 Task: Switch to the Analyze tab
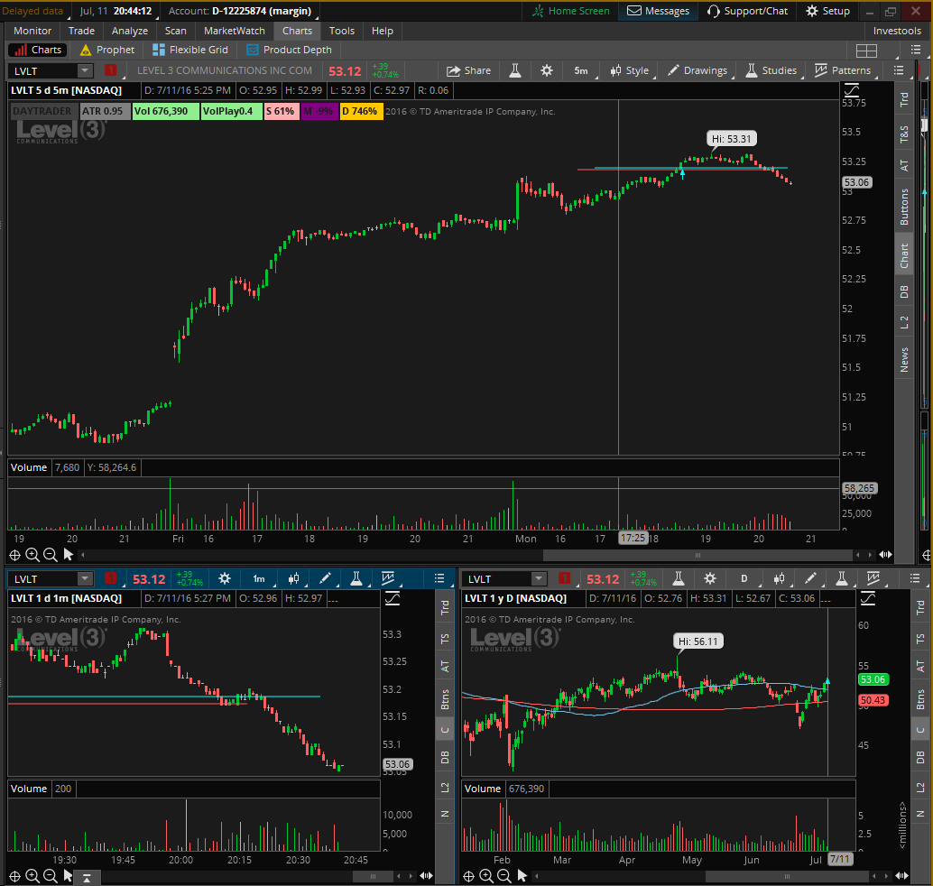pos(130,31)
